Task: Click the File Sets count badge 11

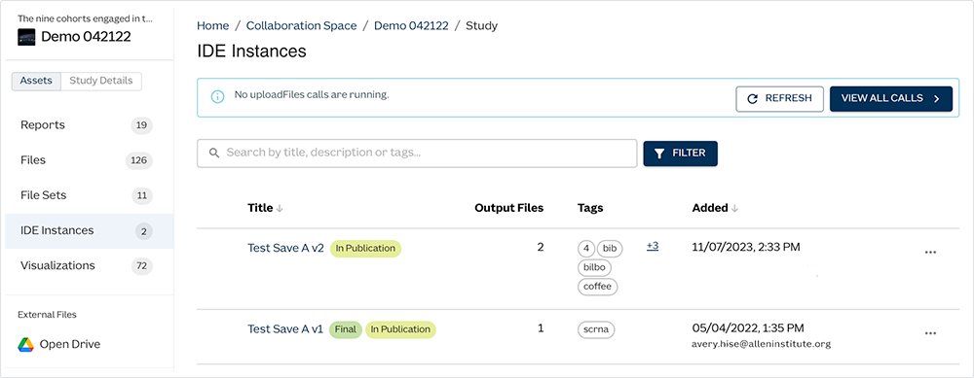Action: click(x=141, y=196)
